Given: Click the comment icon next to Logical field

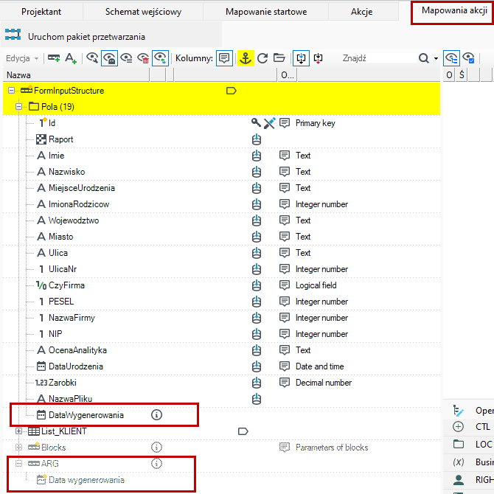Looking at the screenshot, I should (x=285, y=285).
